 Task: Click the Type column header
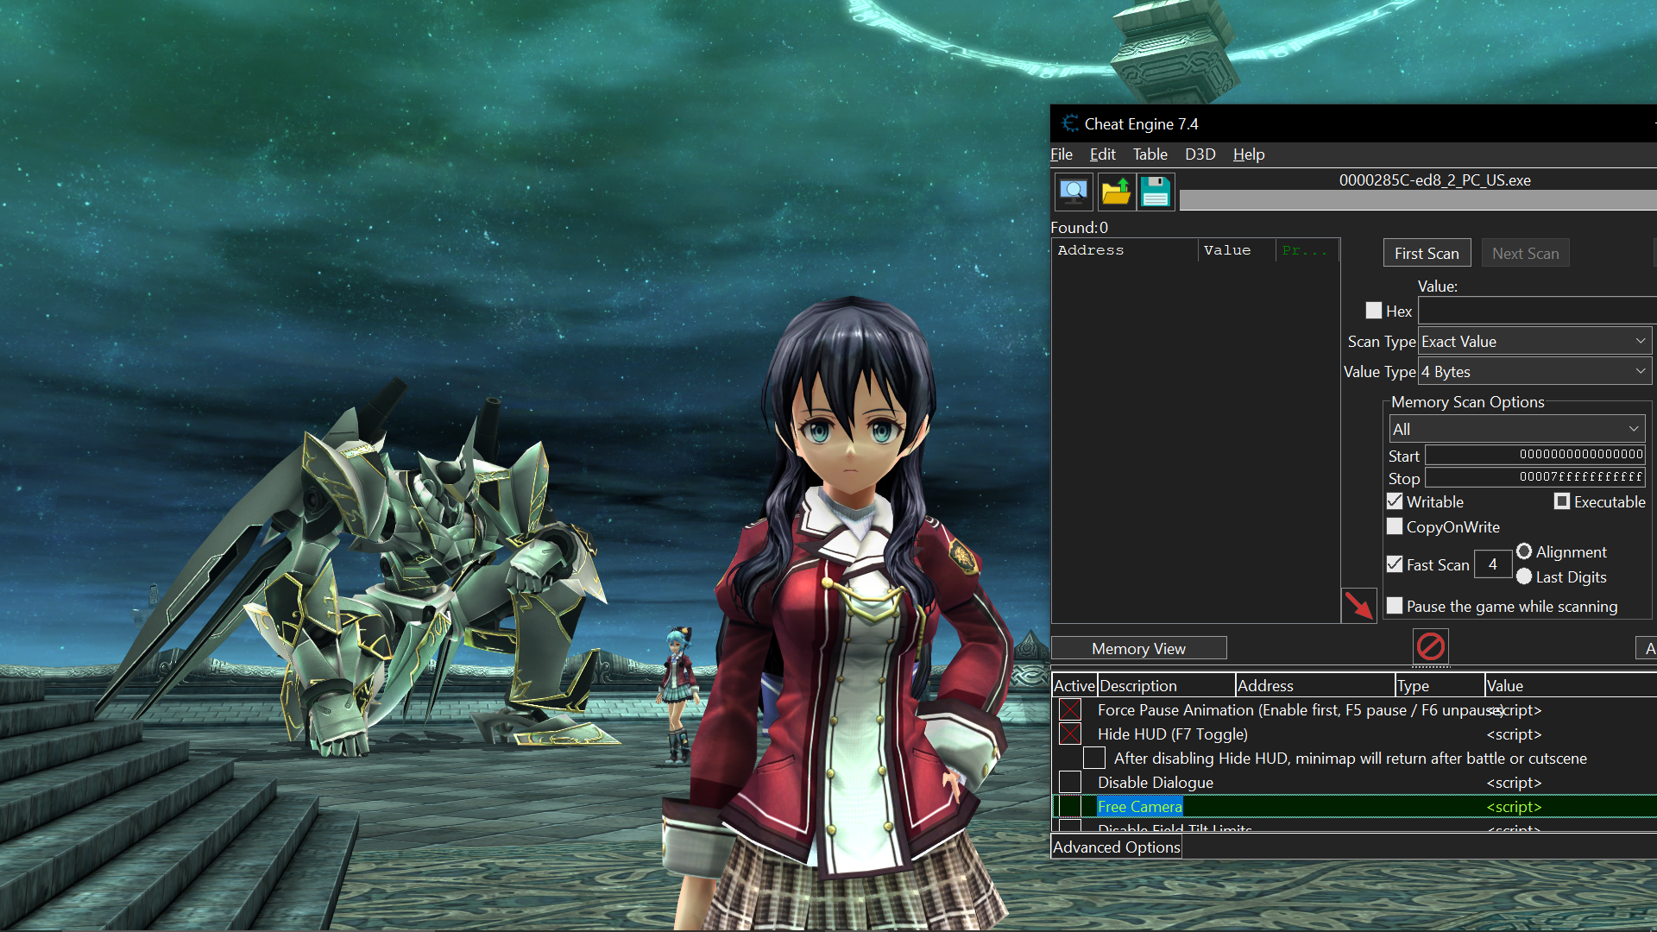1440,685
